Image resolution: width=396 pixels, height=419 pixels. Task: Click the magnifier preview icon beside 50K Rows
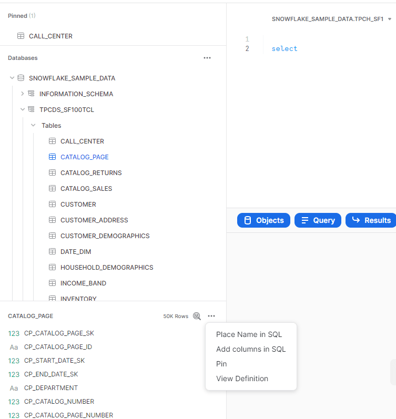[197, 316]
